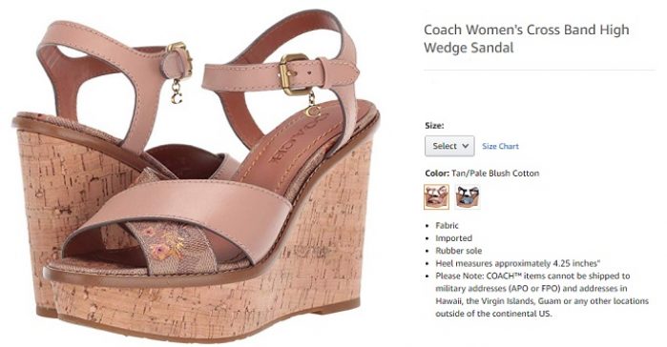Click the Coach Women's Cross Band title
This screenshot has width=667, height=347.
(526, 38)
